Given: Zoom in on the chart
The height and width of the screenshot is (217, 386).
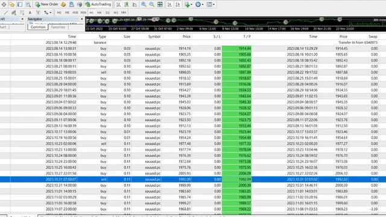Looking at the screenshot, I should click(144, 4).
